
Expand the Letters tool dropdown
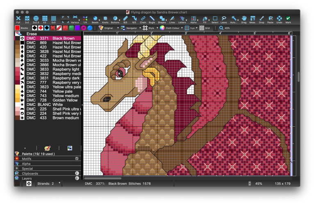tap(187, 20)
